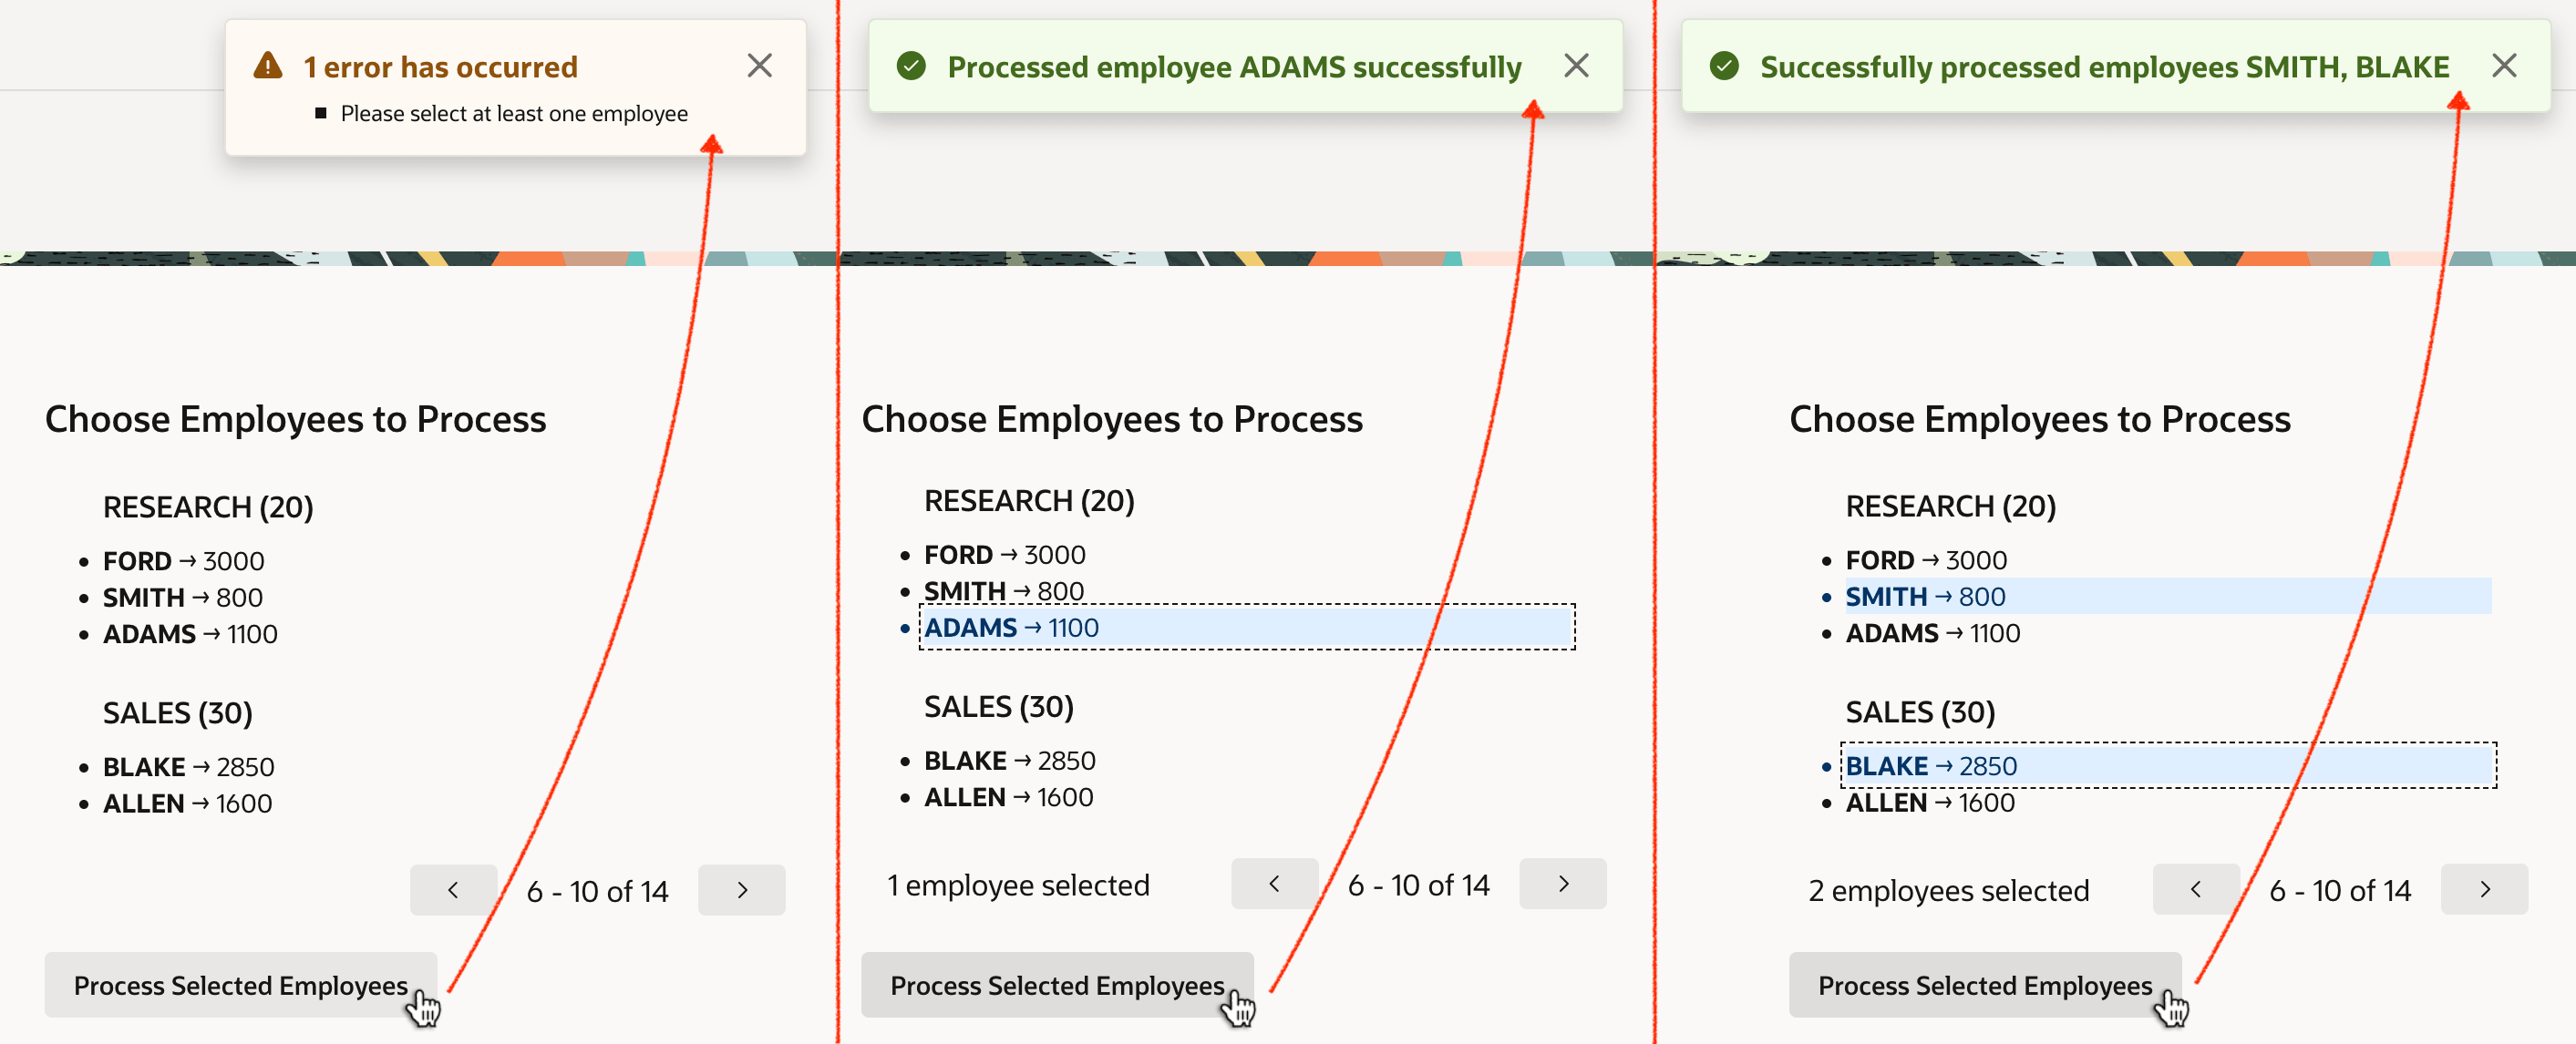Image resolution: width=2576 pixels, height=1044 pixels.
Task: Go to previous page in middle panel pagination
Action: pyautogui.click(x=1274, y=883)
